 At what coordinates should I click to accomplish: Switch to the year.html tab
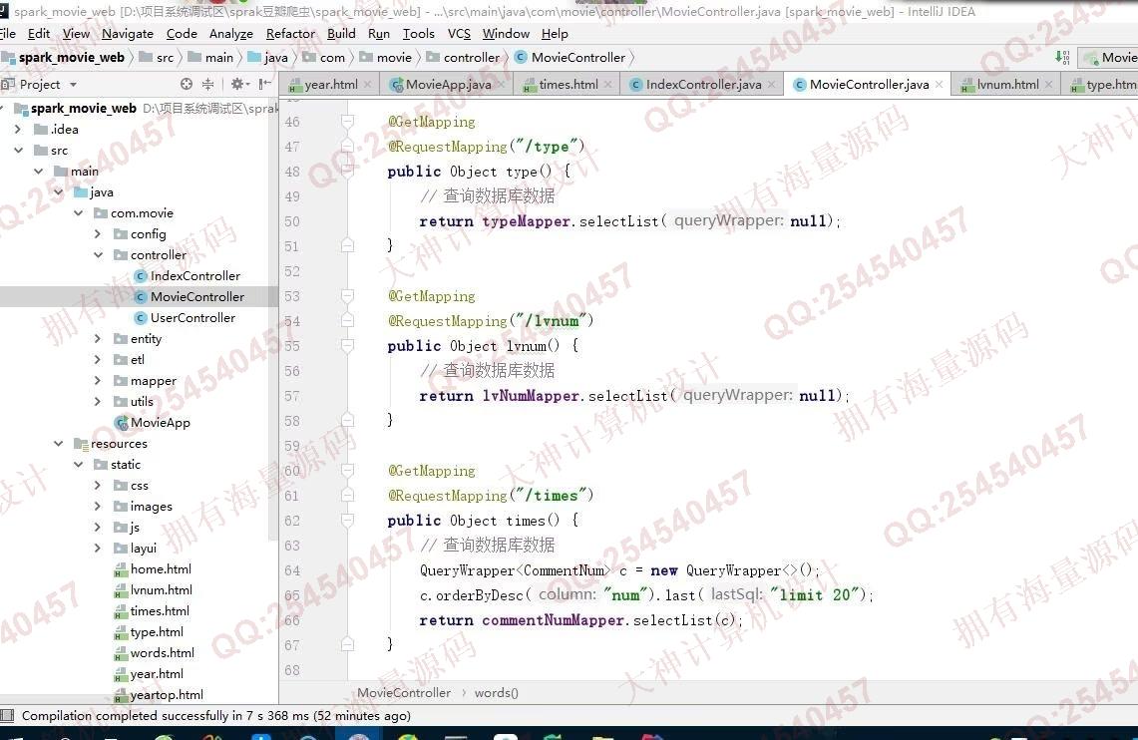pos(331,84)
